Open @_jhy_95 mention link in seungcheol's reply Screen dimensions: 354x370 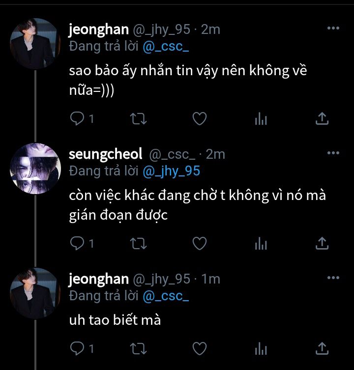click(x=171, y=171)
